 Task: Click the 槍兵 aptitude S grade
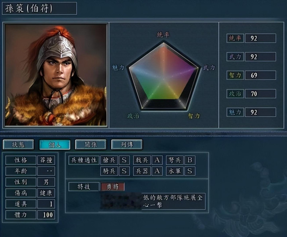tap(124, 160)
